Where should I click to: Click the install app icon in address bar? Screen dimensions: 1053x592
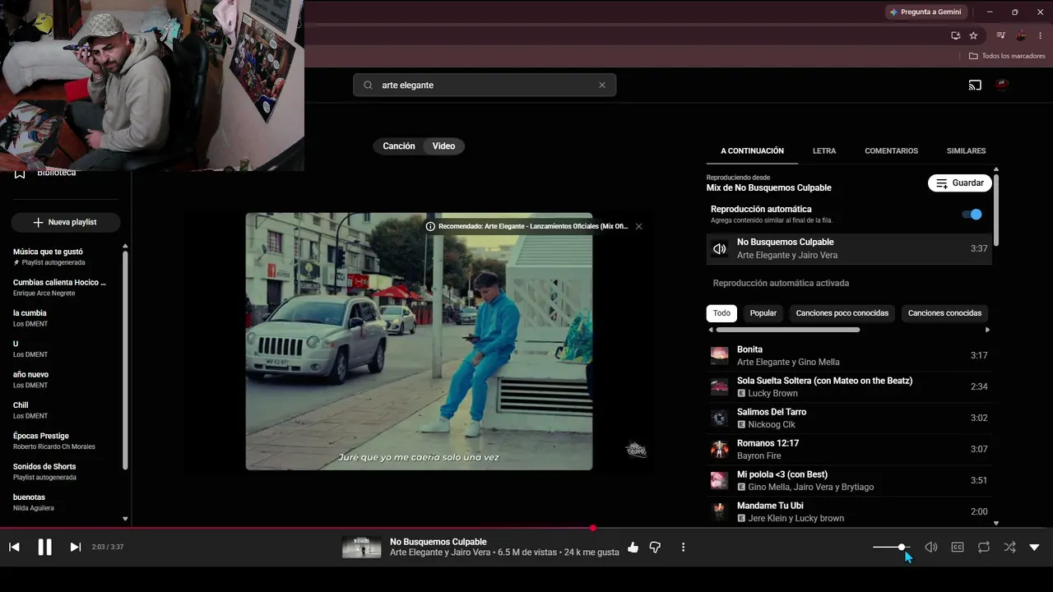click(955, 35)
